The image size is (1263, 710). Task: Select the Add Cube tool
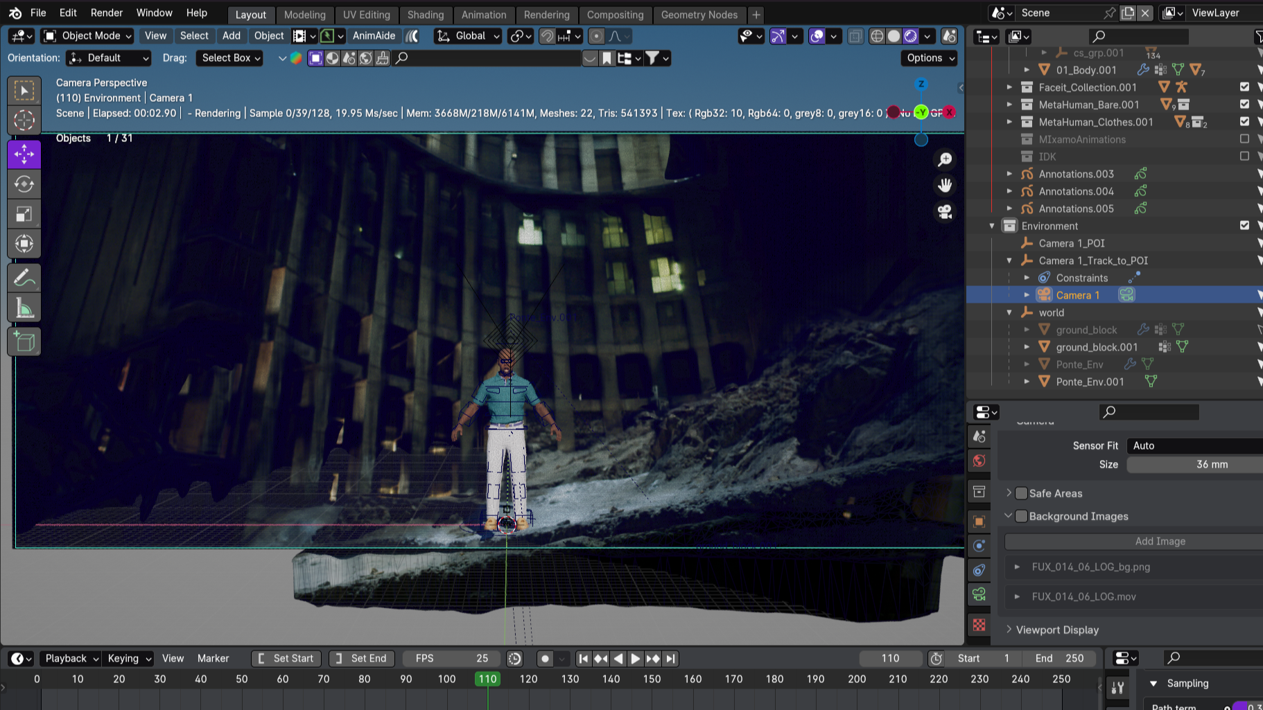[24, 341]
